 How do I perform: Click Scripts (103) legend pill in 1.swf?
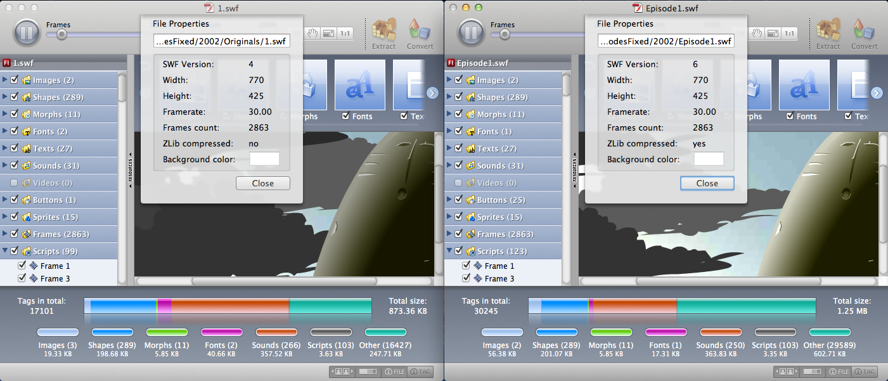coord(331,332)
